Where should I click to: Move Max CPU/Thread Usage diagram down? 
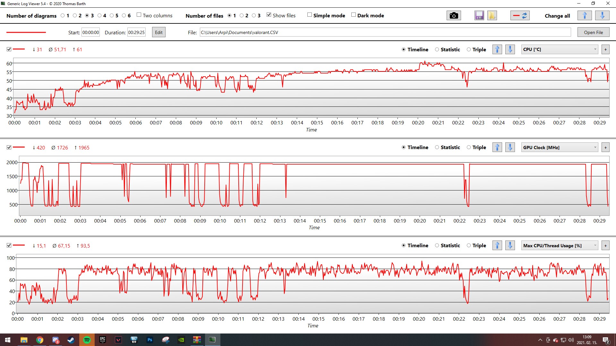click(x=510, y=246)
